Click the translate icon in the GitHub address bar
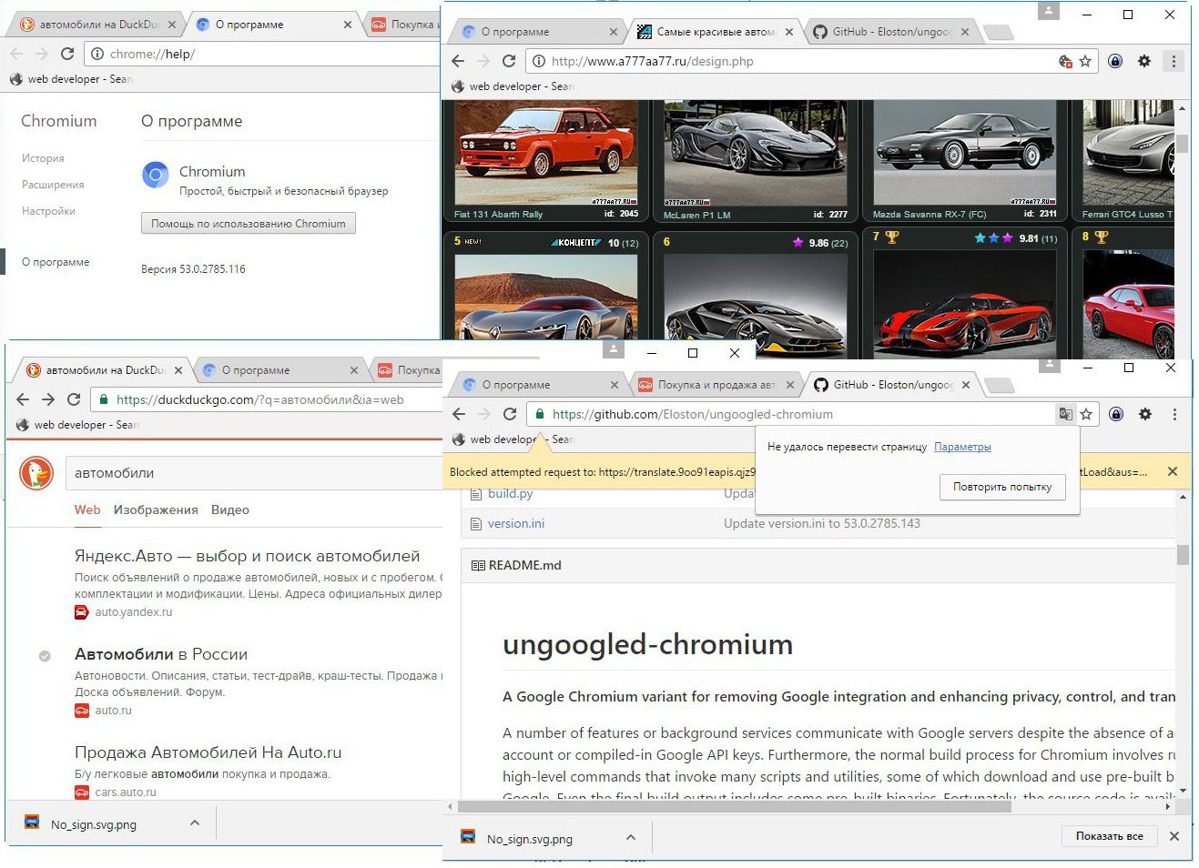This screenshot has width=1199, height=868. coord(1065,414)
